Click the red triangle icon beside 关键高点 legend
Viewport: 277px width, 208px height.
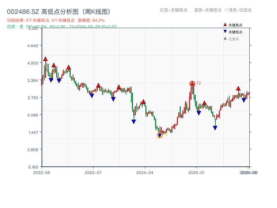(225, 25)
